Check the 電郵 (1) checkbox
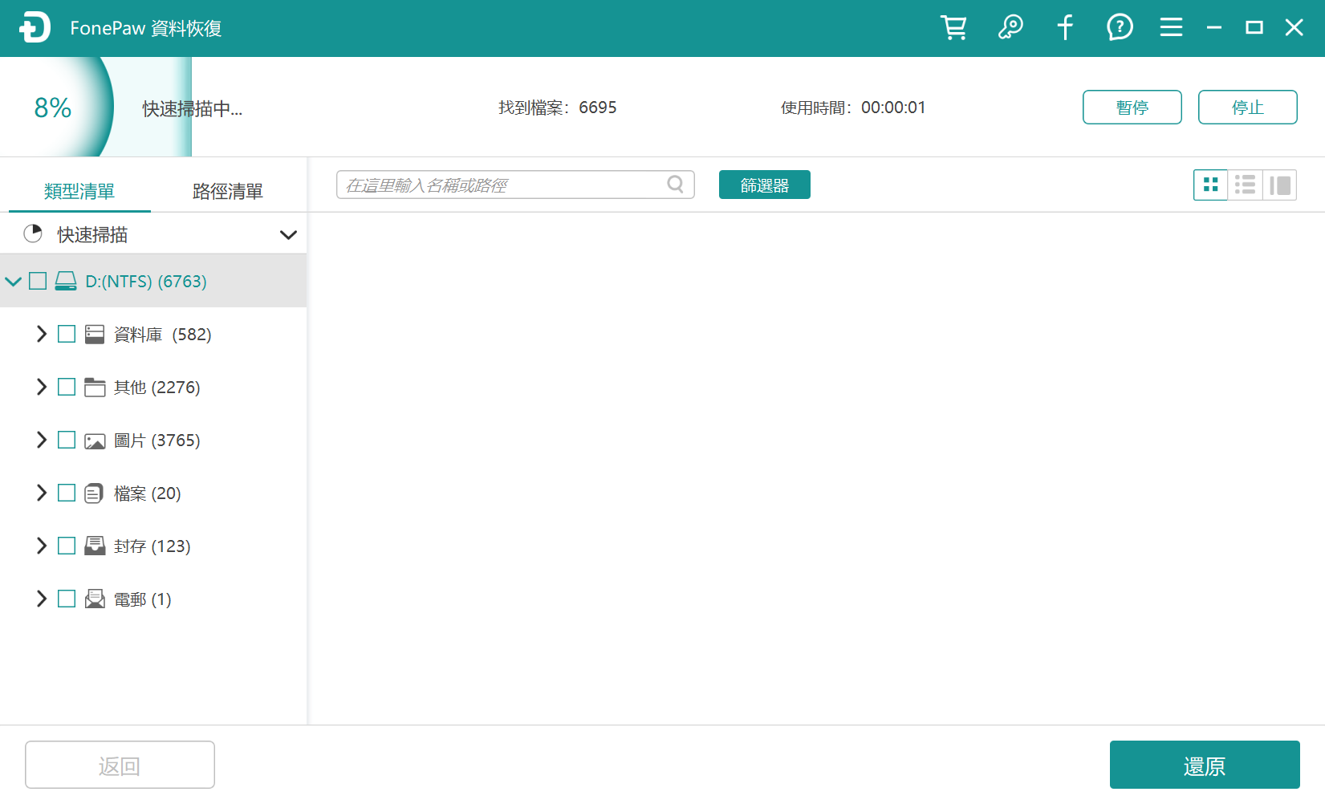1325x808 pixels. (x=67, y=599)
